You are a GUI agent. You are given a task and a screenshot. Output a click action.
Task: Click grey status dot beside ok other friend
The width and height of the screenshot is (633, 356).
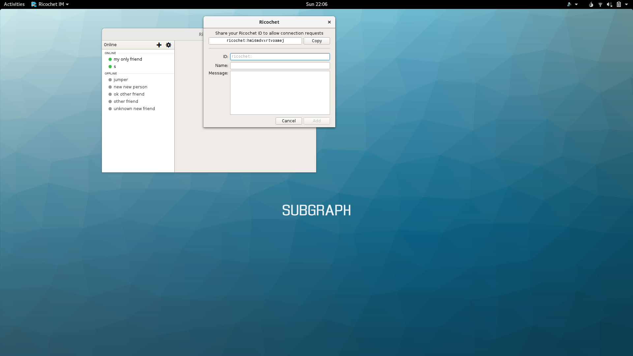click(110, 94)
